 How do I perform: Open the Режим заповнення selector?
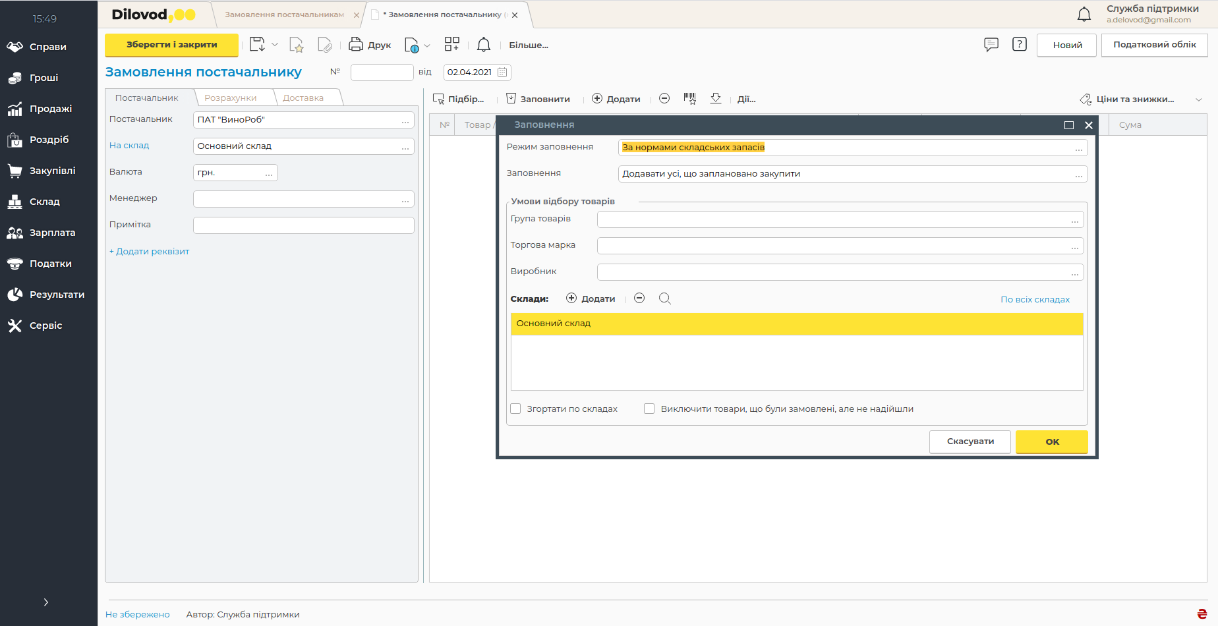coord(1078,148)
